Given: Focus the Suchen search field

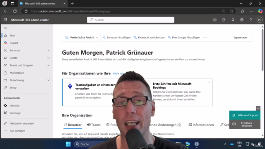Looking at the screenshot, I should 131,20.
